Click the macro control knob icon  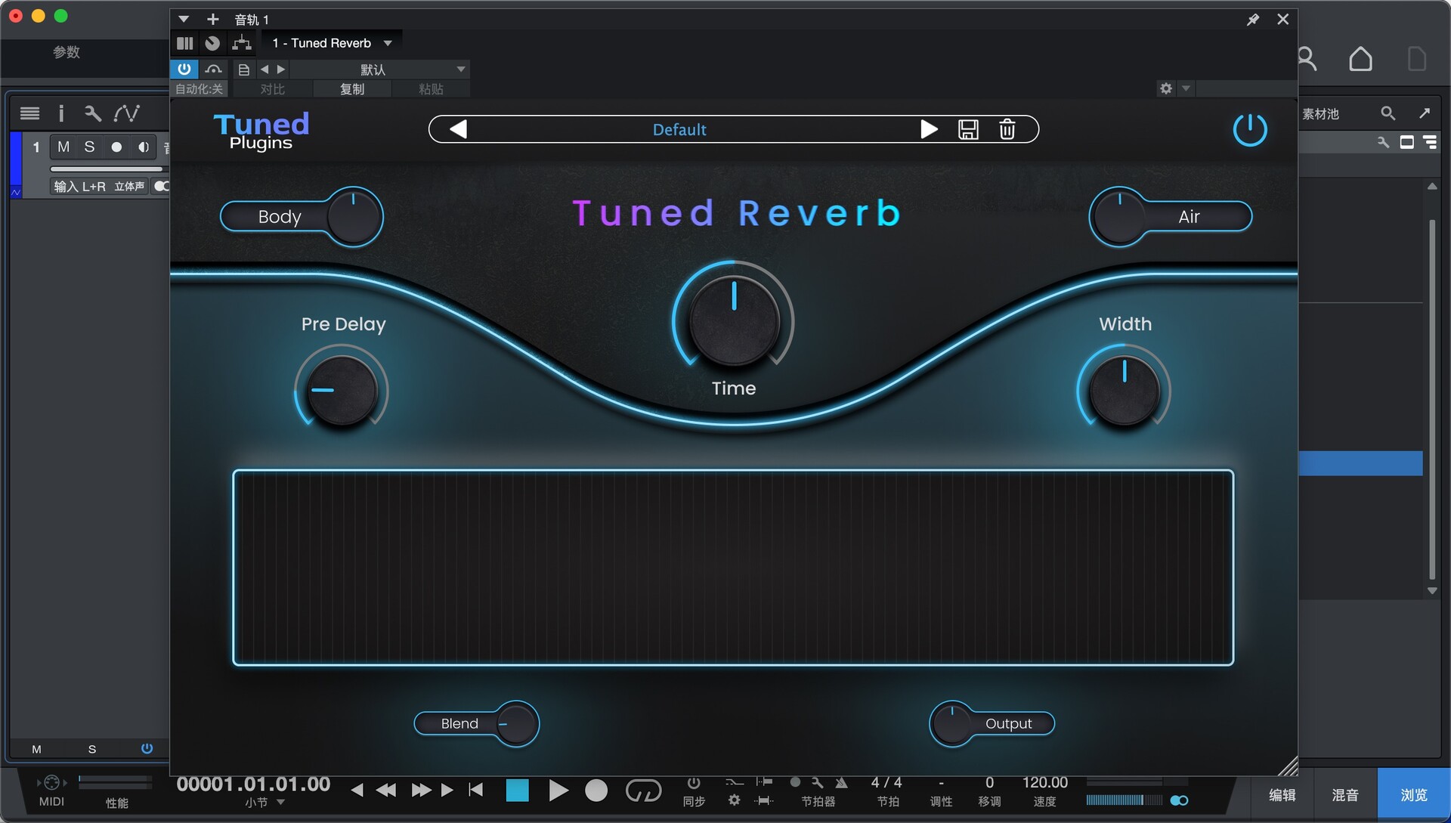[x=212, y=43]
